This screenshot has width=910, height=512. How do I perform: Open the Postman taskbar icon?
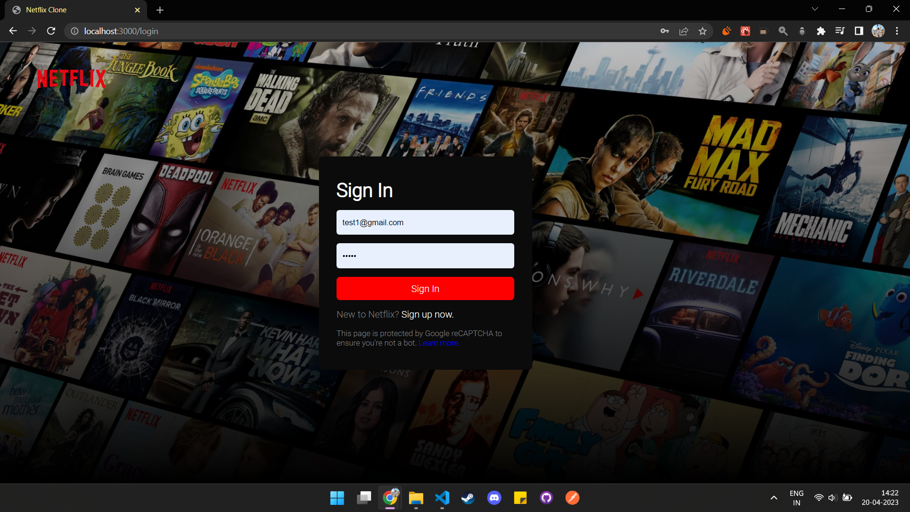[573, 498]
